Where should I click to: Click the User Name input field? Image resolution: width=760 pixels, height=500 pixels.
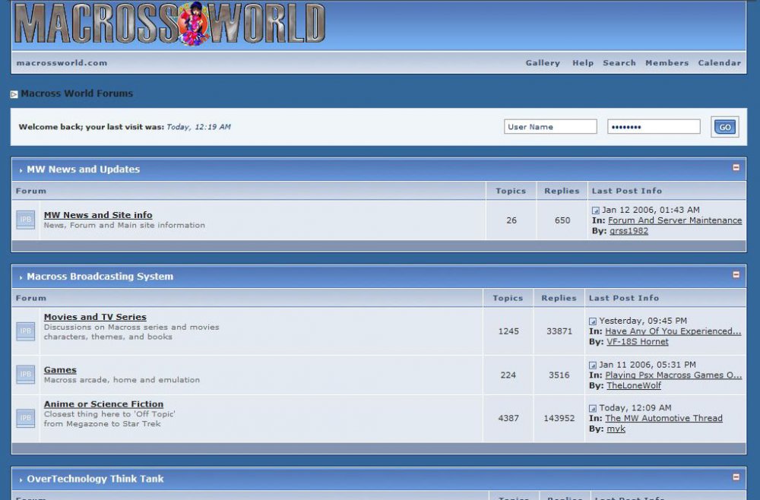tap(550, 127)
